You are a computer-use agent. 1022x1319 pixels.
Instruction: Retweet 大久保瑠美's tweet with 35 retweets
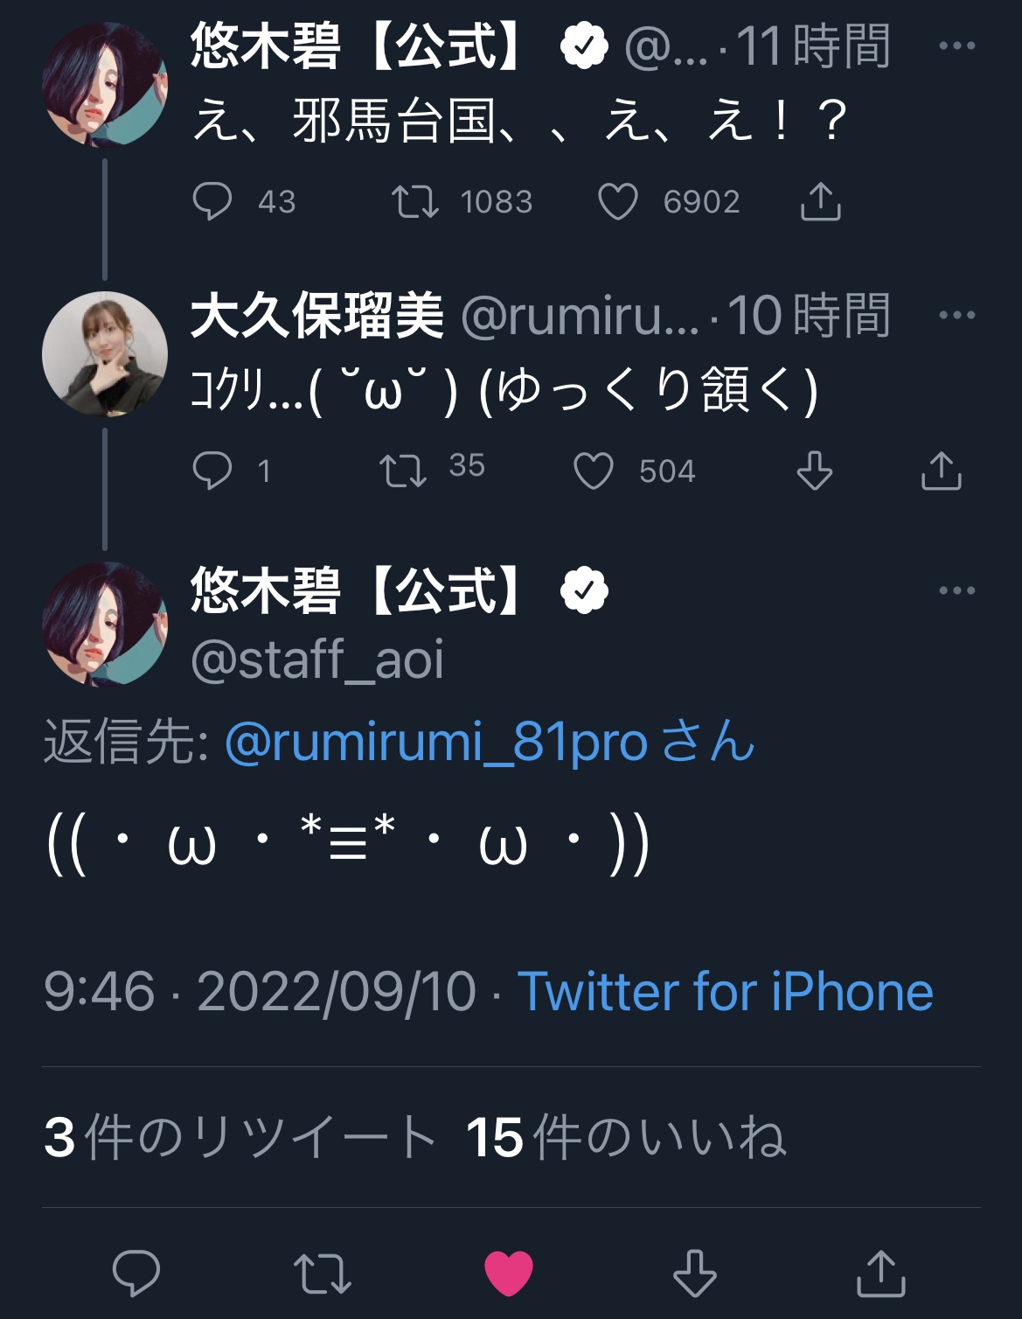(x=402, y=471)
